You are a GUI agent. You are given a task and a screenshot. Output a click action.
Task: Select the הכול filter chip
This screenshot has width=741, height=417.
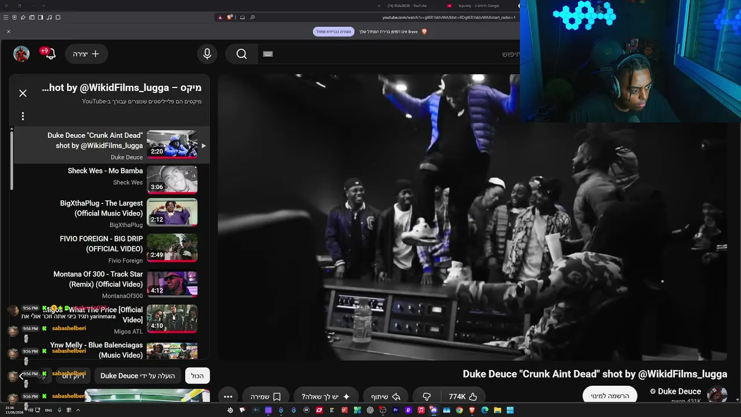(197, 376)
